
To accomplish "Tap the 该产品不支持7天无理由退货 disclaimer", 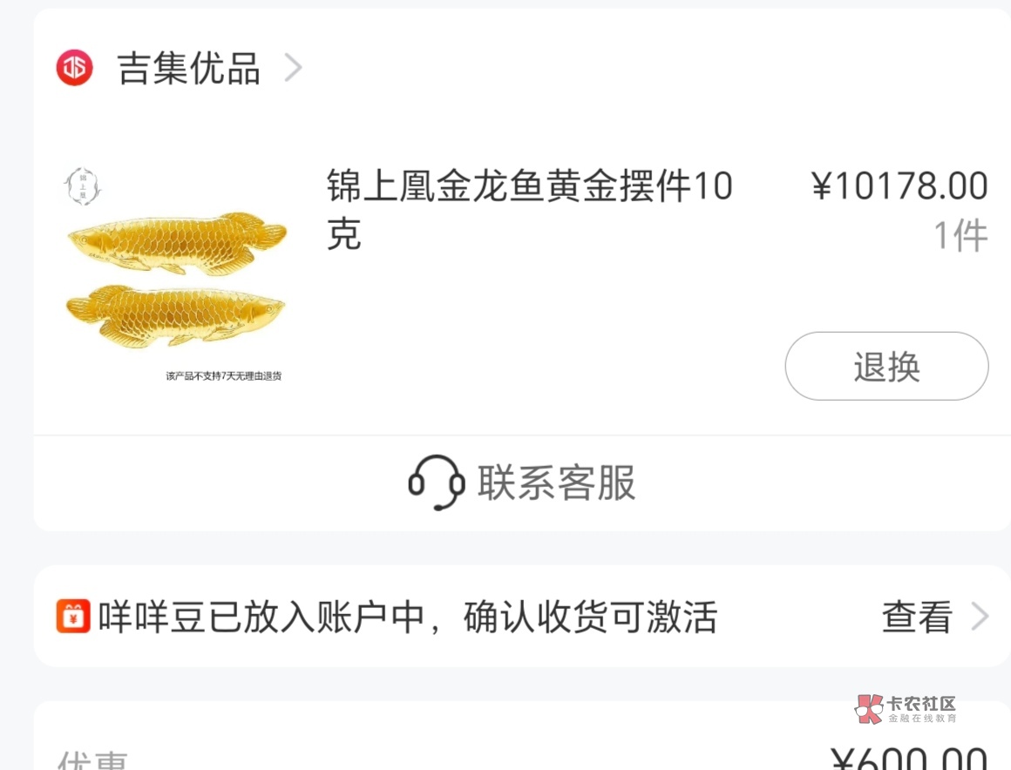I will 223,375.
